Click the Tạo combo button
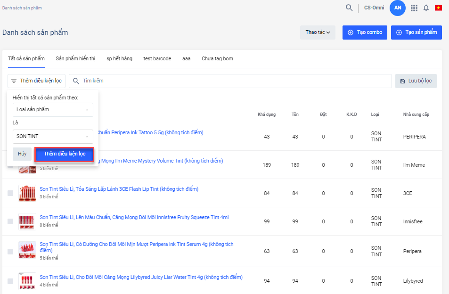 tap(365, 33)
